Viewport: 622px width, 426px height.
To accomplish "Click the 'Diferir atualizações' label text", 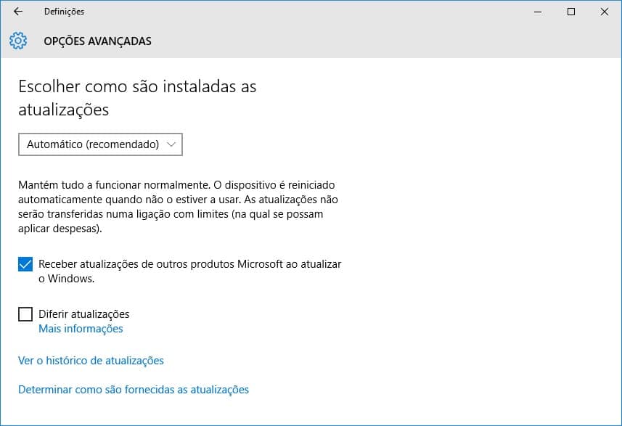I will [83, 314].
